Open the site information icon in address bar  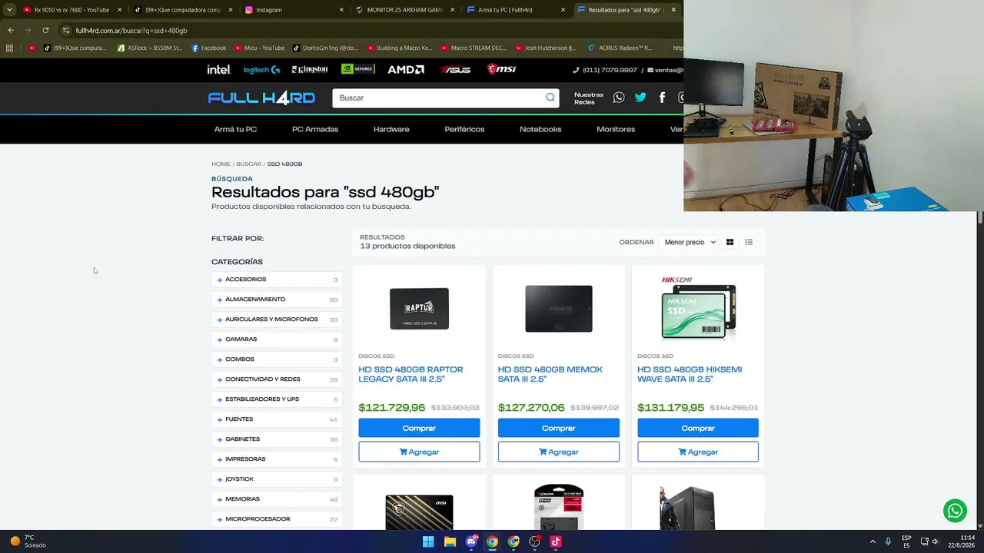(66, 31)
